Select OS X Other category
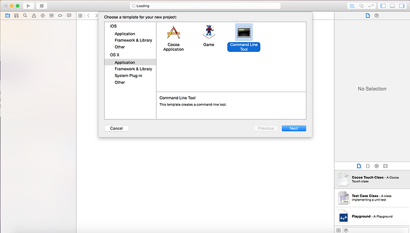The image size is (410, 233). [x=120, y=83]
